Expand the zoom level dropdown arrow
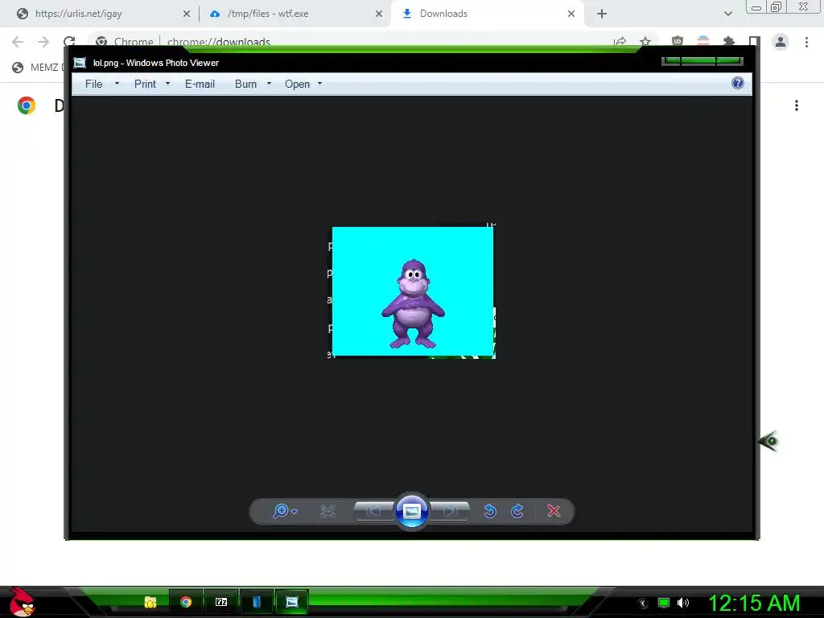 pyautogui.click(x=295, y=511)
